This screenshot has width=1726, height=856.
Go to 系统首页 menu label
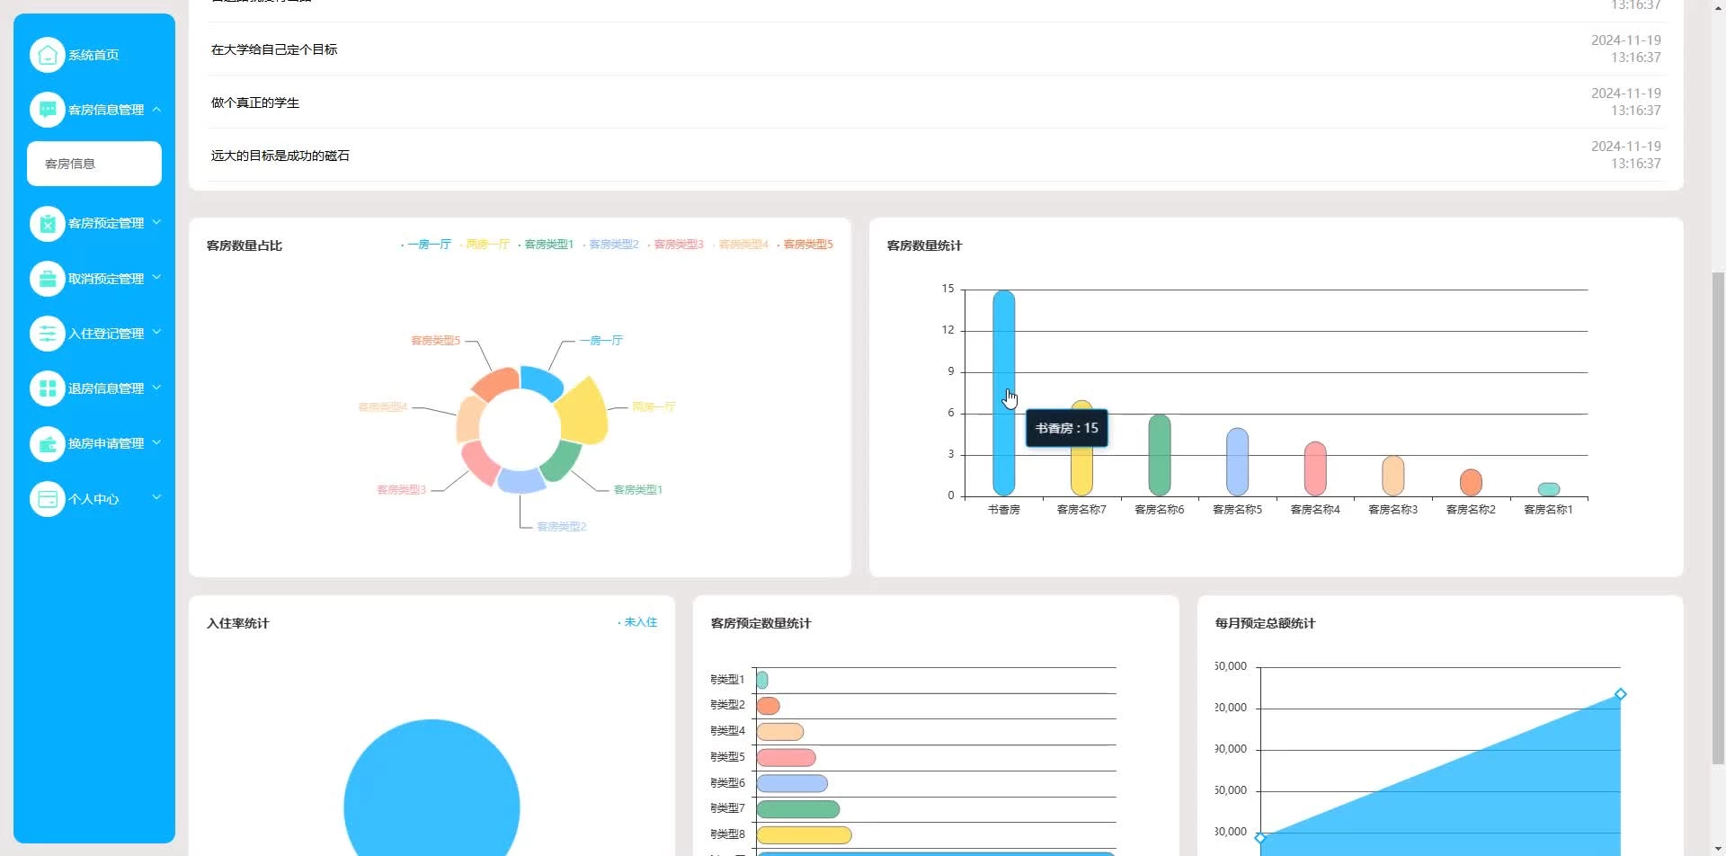tap(93, 55)
